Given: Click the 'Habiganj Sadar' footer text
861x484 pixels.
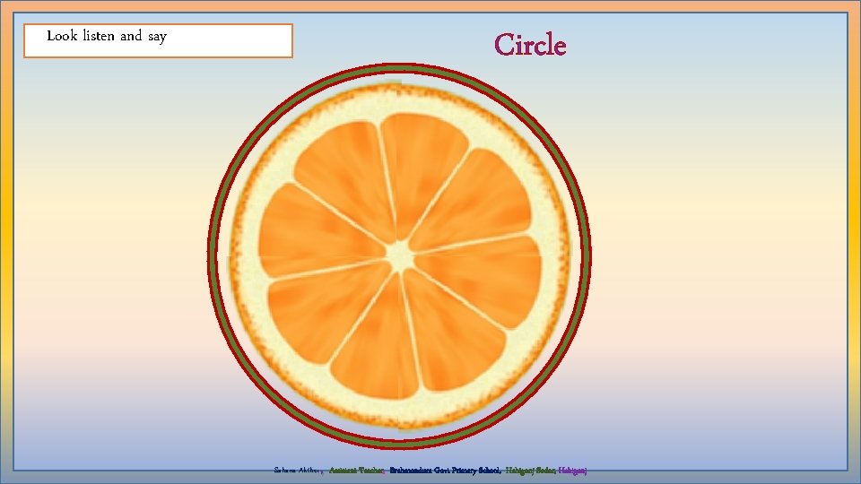Looking at the screenshot, I should (530, 471).
